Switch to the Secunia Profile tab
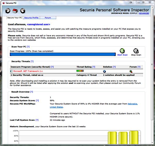 [31, 18]
